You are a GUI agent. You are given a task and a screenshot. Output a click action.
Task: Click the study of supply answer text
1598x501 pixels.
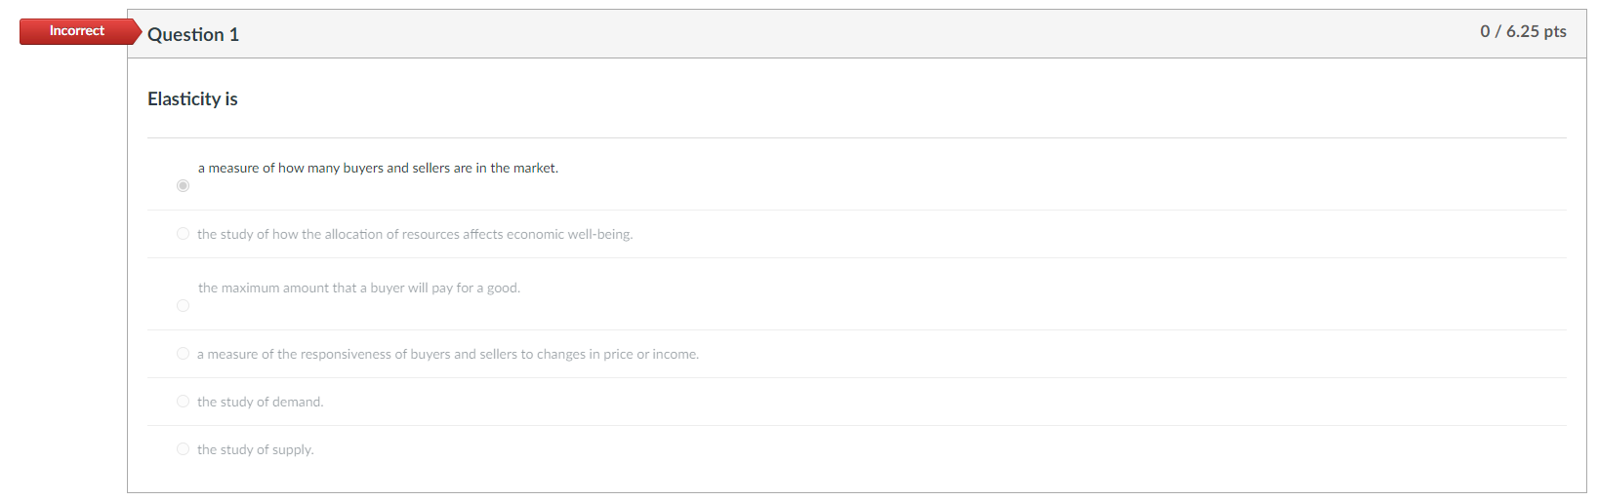tap(255, 449)
